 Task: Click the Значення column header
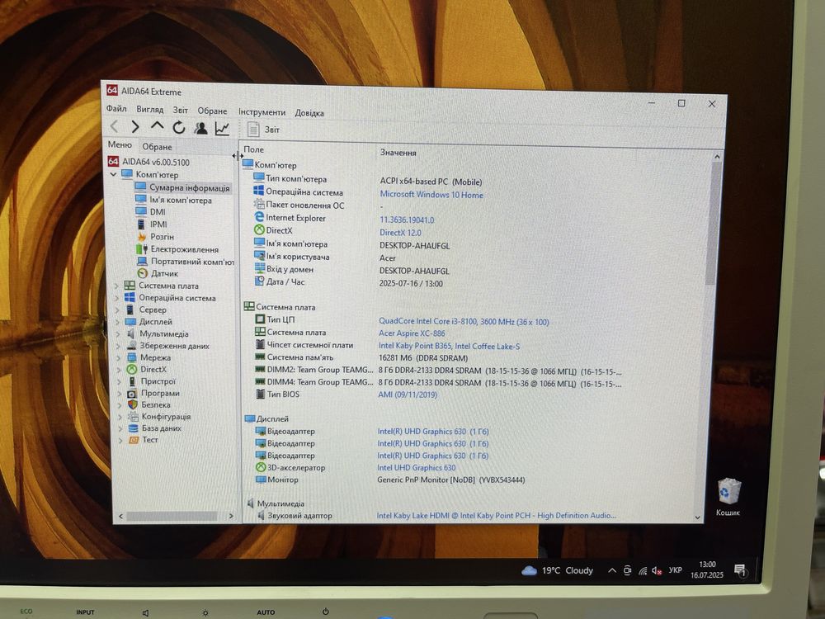[x=398, y=153]
